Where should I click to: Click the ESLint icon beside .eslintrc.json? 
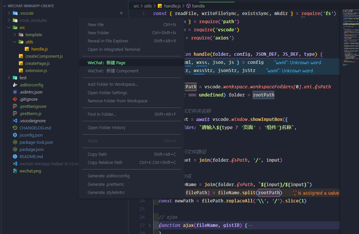15,92
